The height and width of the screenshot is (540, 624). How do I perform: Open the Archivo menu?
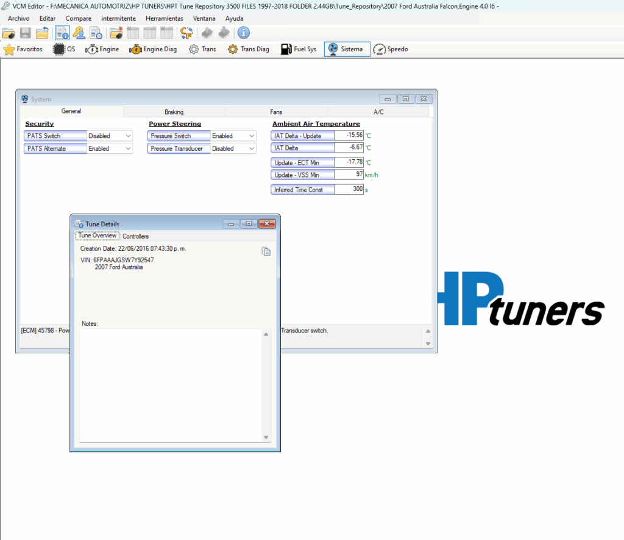coord(19,18)
